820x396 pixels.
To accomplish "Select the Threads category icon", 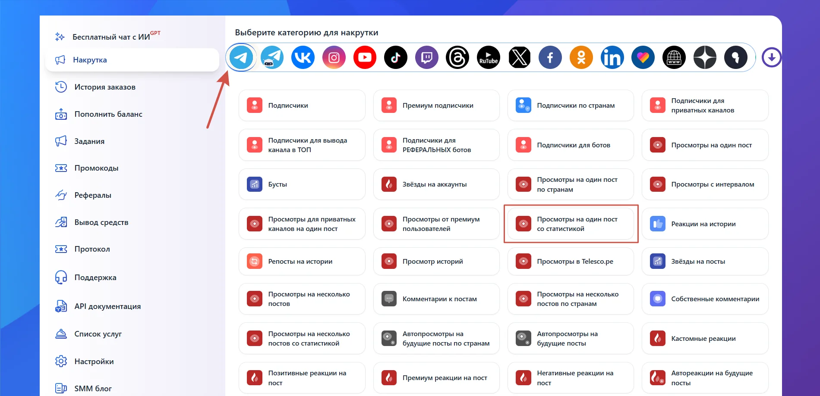I will (457, 57).
